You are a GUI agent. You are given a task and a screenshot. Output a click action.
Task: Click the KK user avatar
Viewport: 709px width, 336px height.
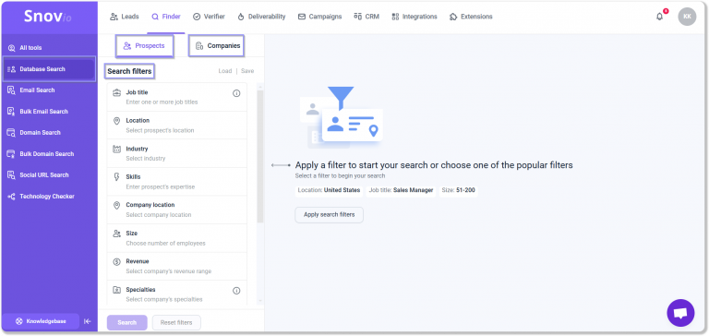point(687,17)
